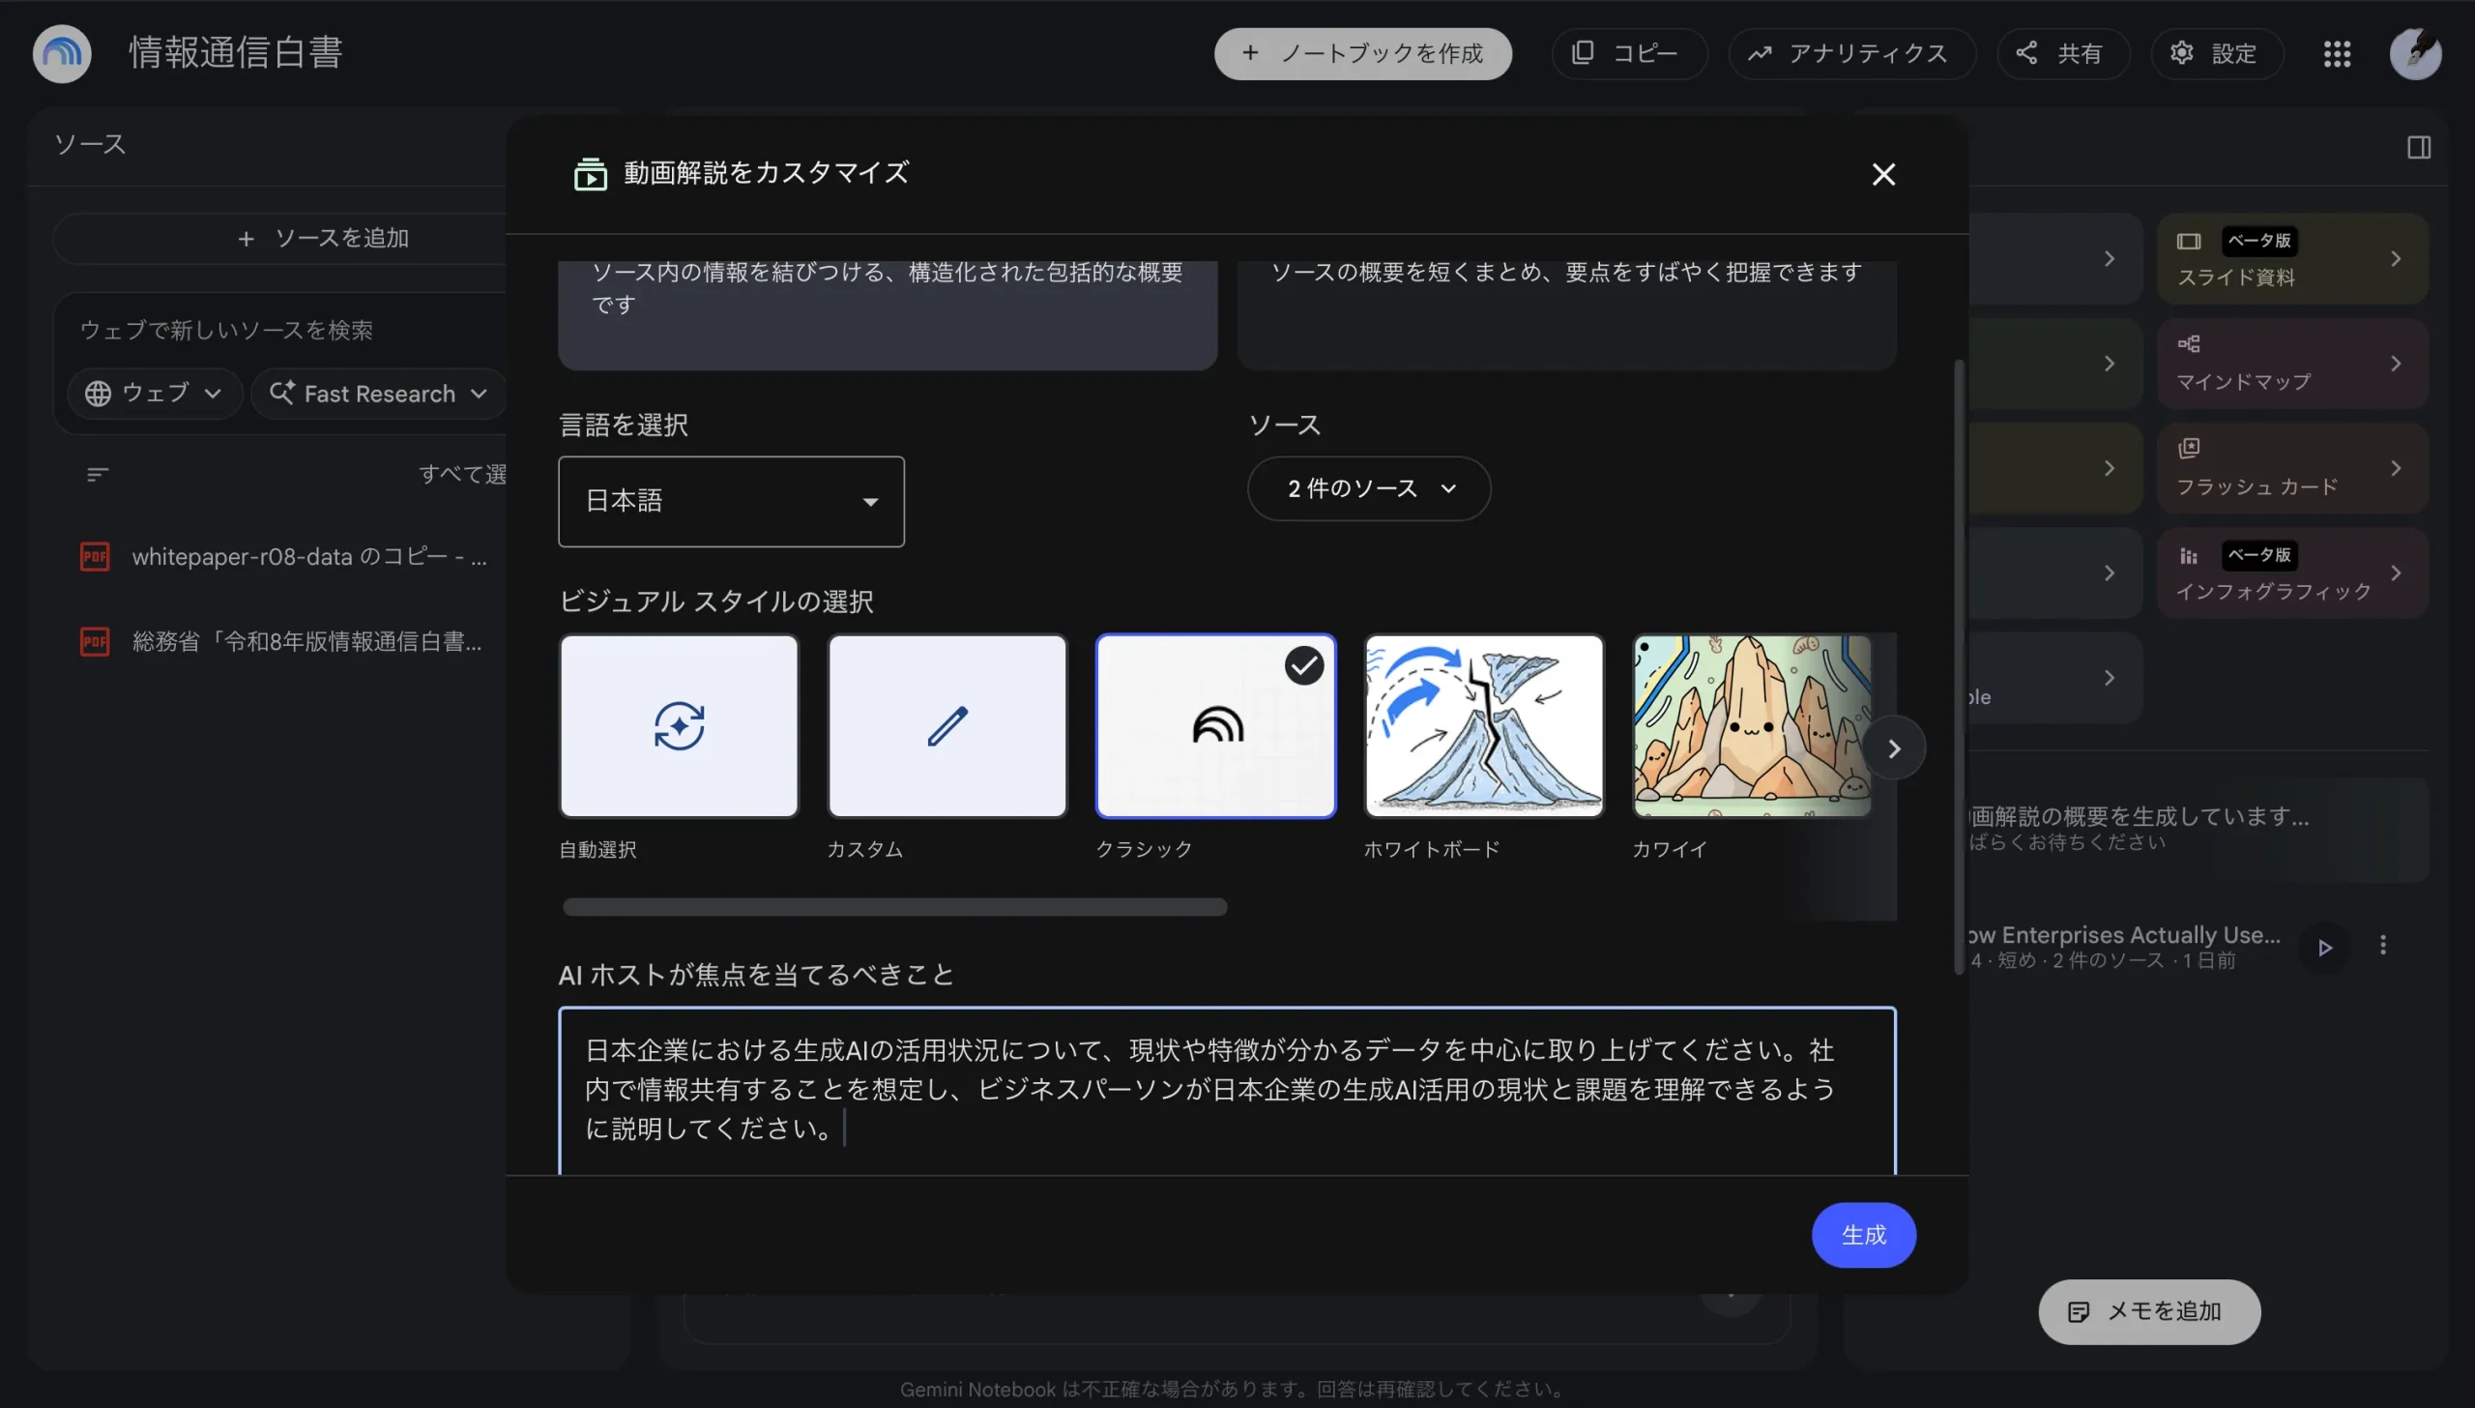
Task: Open the Fast Research mode dropdown
Action: [x=377, y=394]
